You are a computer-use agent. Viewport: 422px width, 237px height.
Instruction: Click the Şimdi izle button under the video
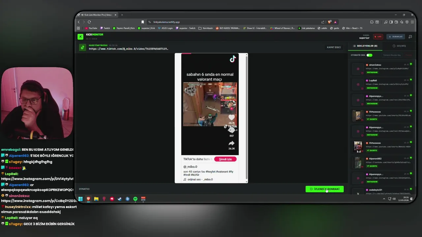225,159
